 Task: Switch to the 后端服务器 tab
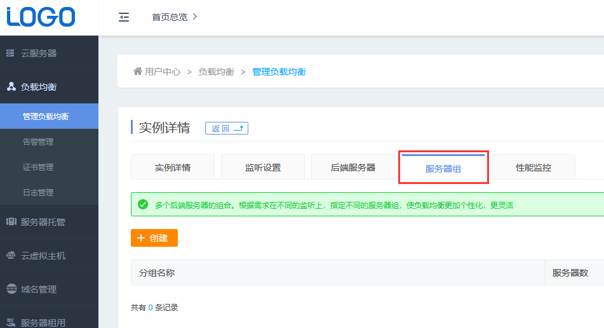tap(353, 168)
